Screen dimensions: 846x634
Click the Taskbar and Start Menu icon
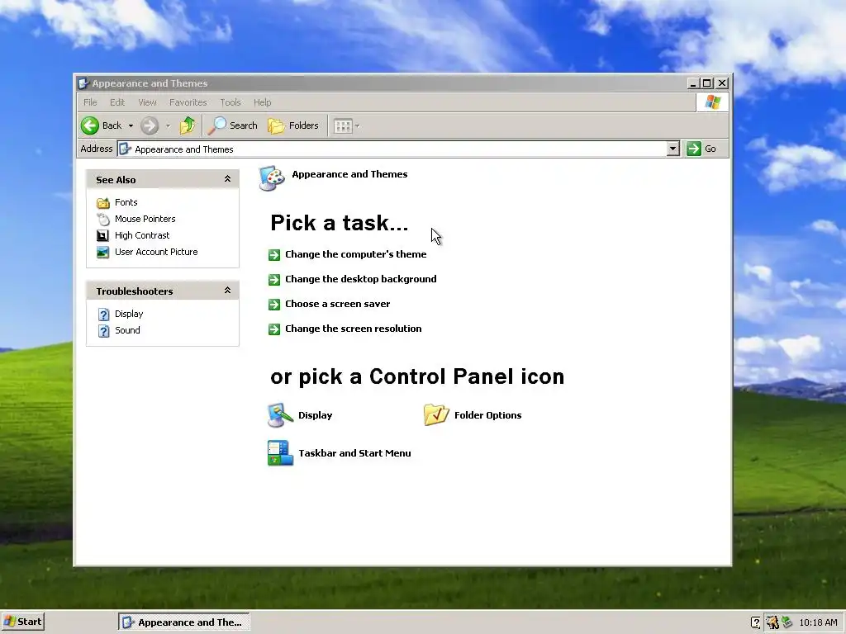pos(280,453)
